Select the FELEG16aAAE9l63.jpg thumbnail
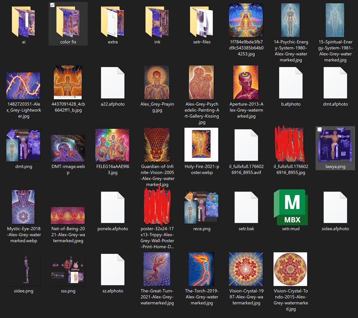358x318 pixels. tap(112, 145)
